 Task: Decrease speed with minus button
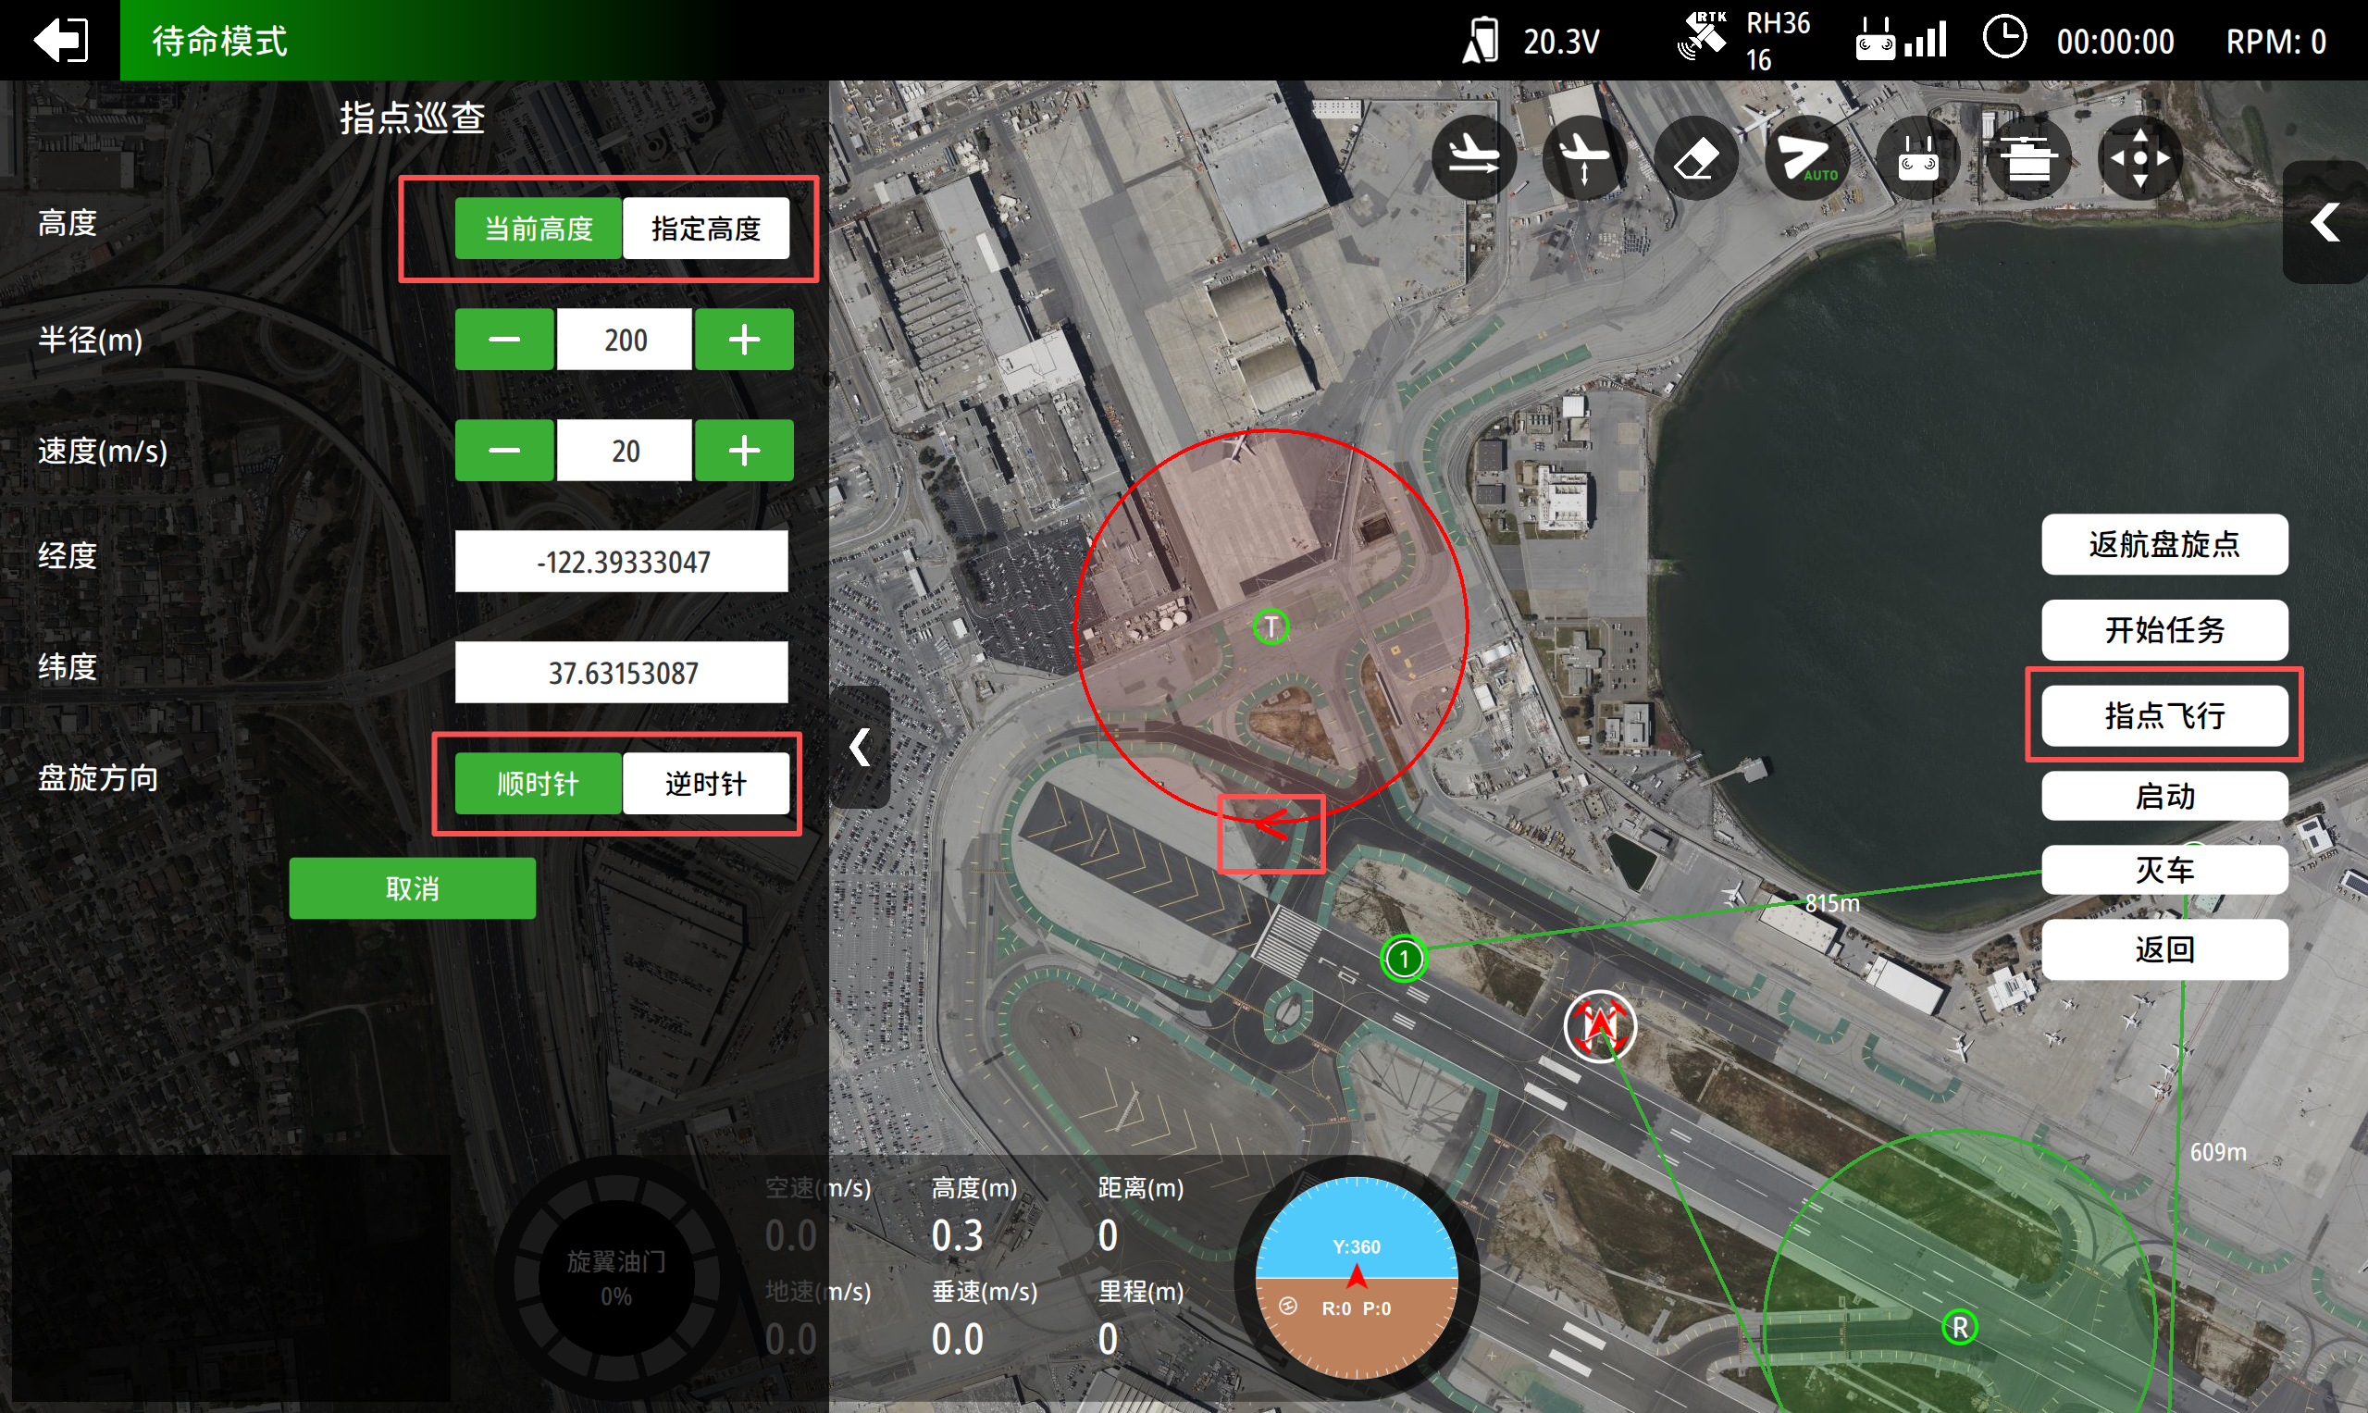(x=503, y=451)
